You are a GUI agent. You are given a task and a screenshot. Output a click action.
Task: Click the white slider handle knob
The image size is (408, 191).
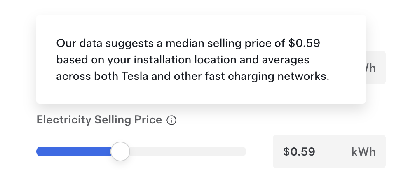click(120, 151)
